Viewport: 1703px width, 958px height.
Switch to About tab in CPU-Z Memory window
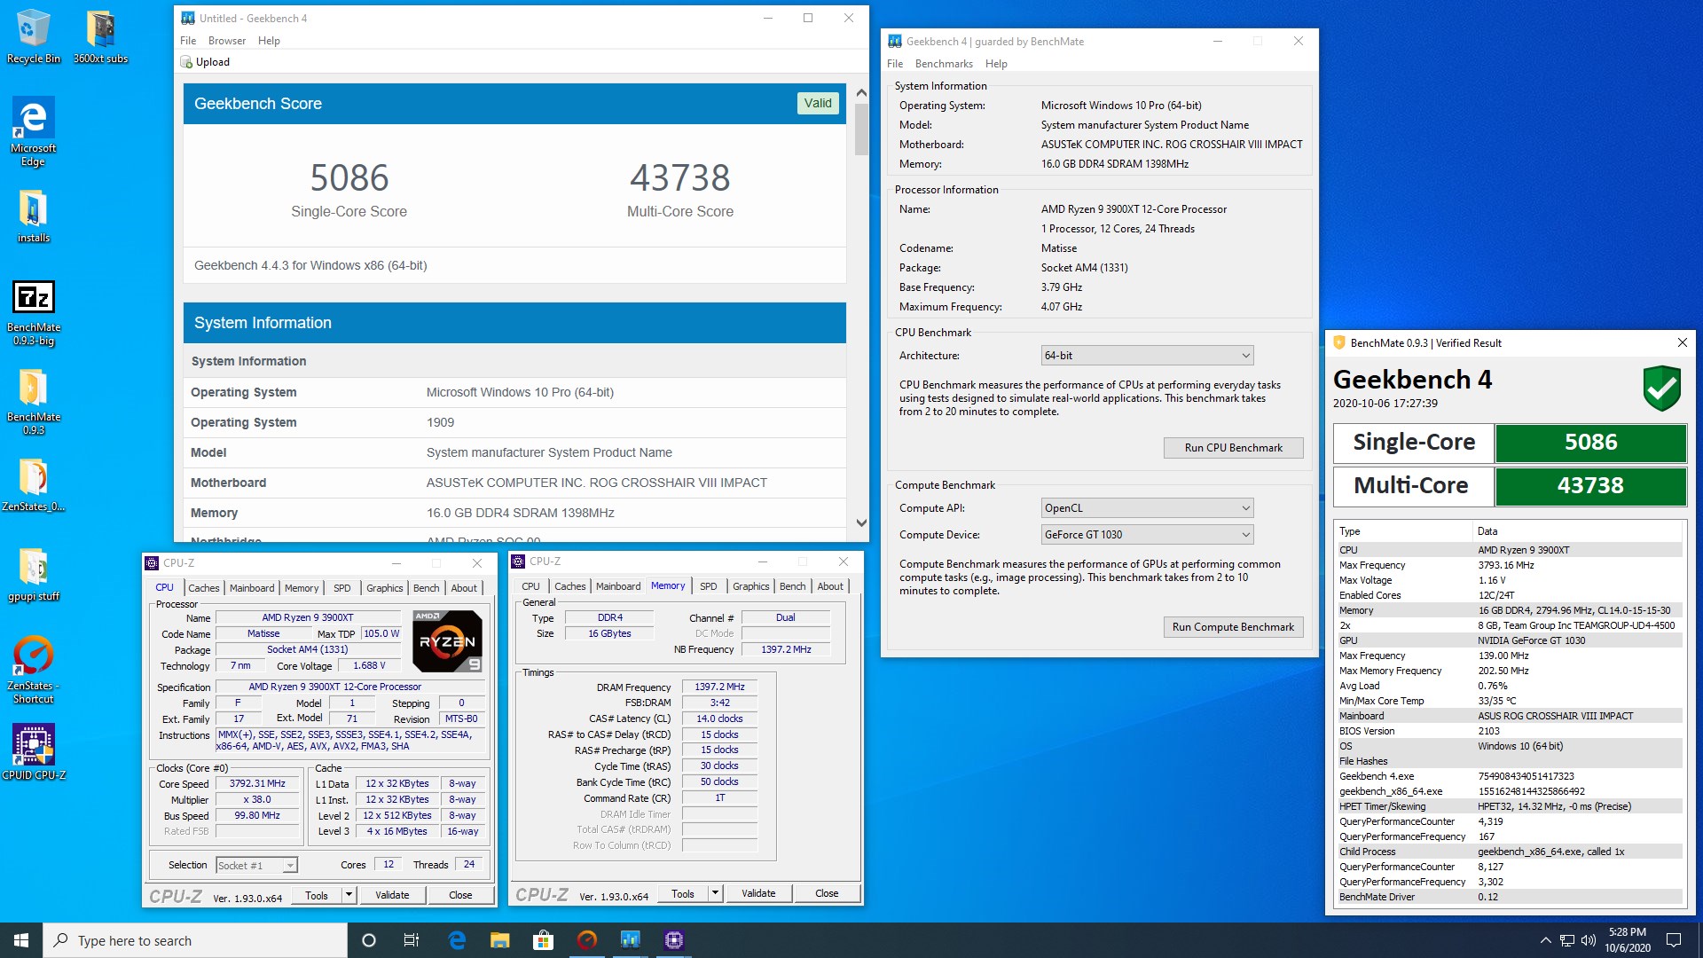tap(830, 586)
